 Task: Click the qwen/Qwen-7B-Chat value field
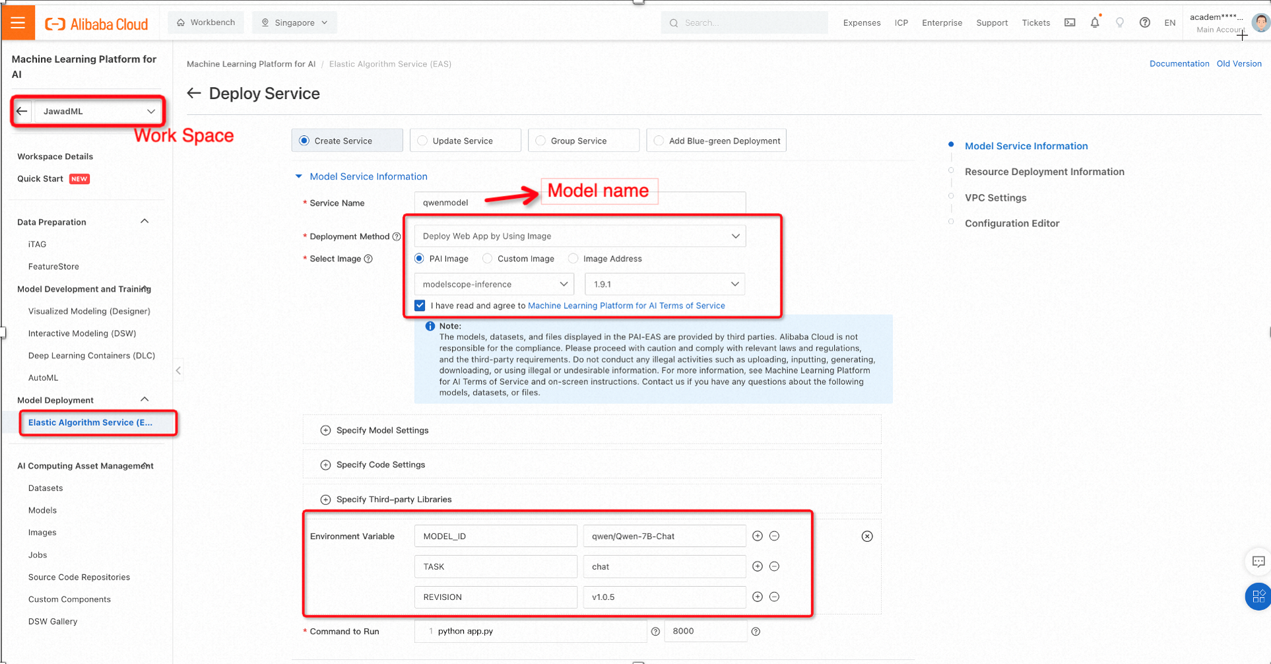pyautogui.click(x=665, y=536)
